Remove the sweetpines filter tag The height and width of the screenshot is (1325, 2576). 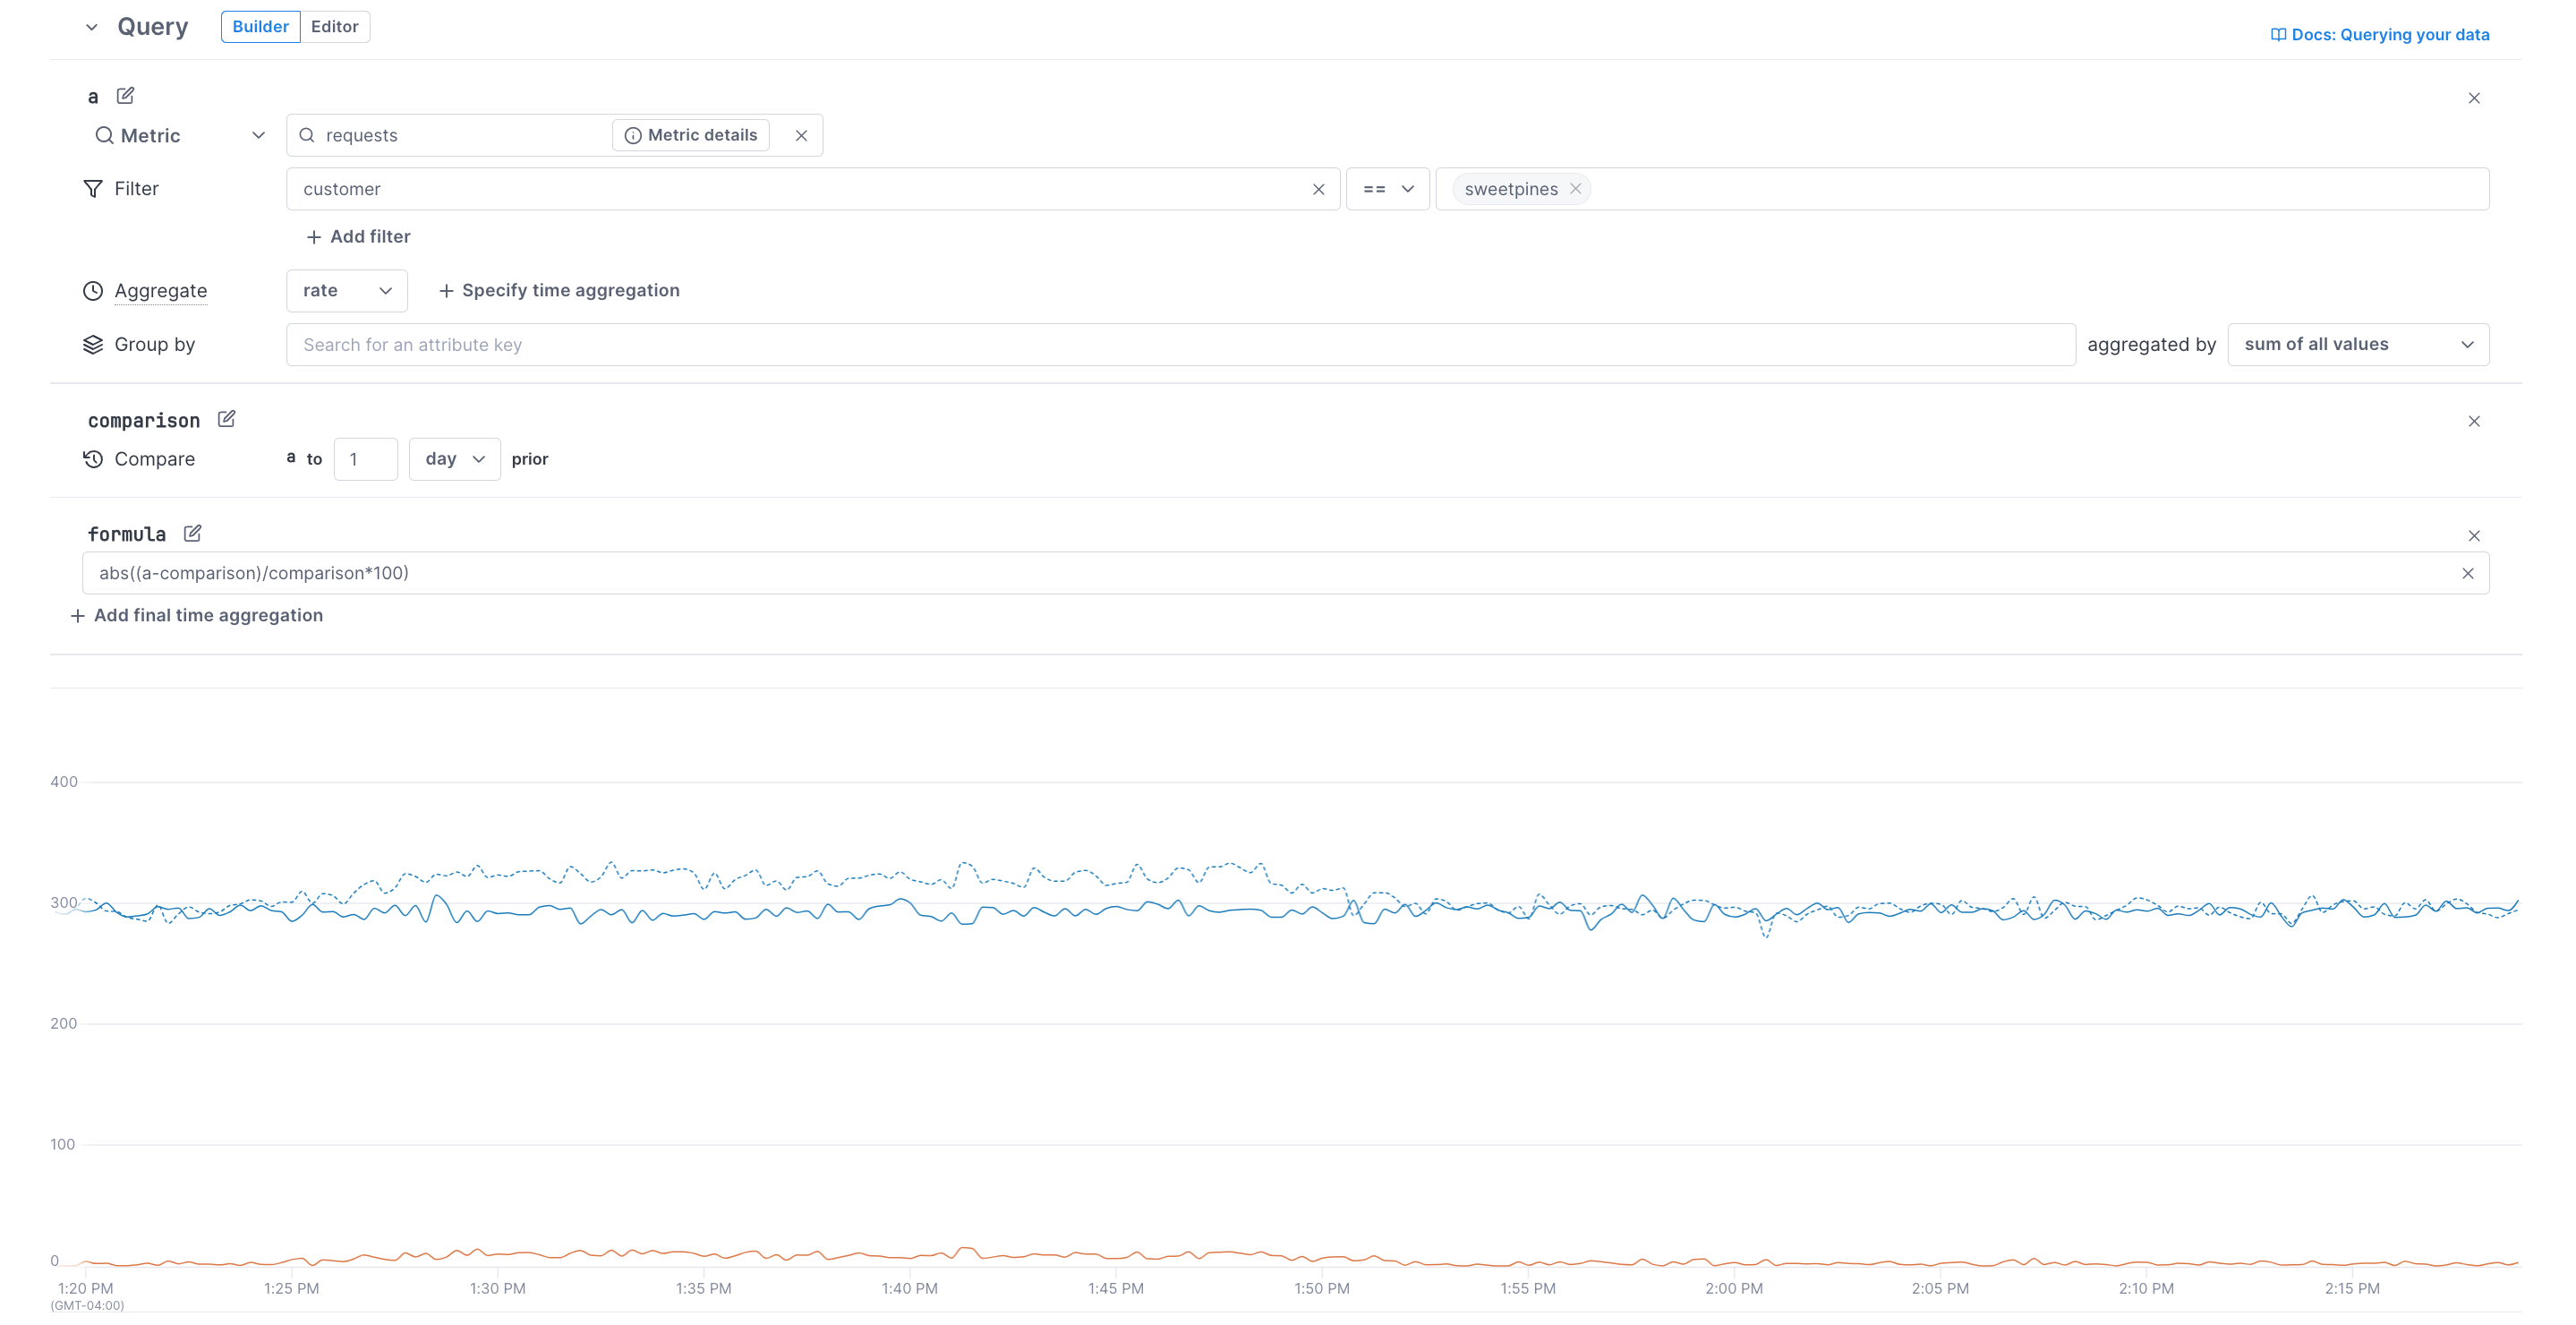pos(1575,188)
